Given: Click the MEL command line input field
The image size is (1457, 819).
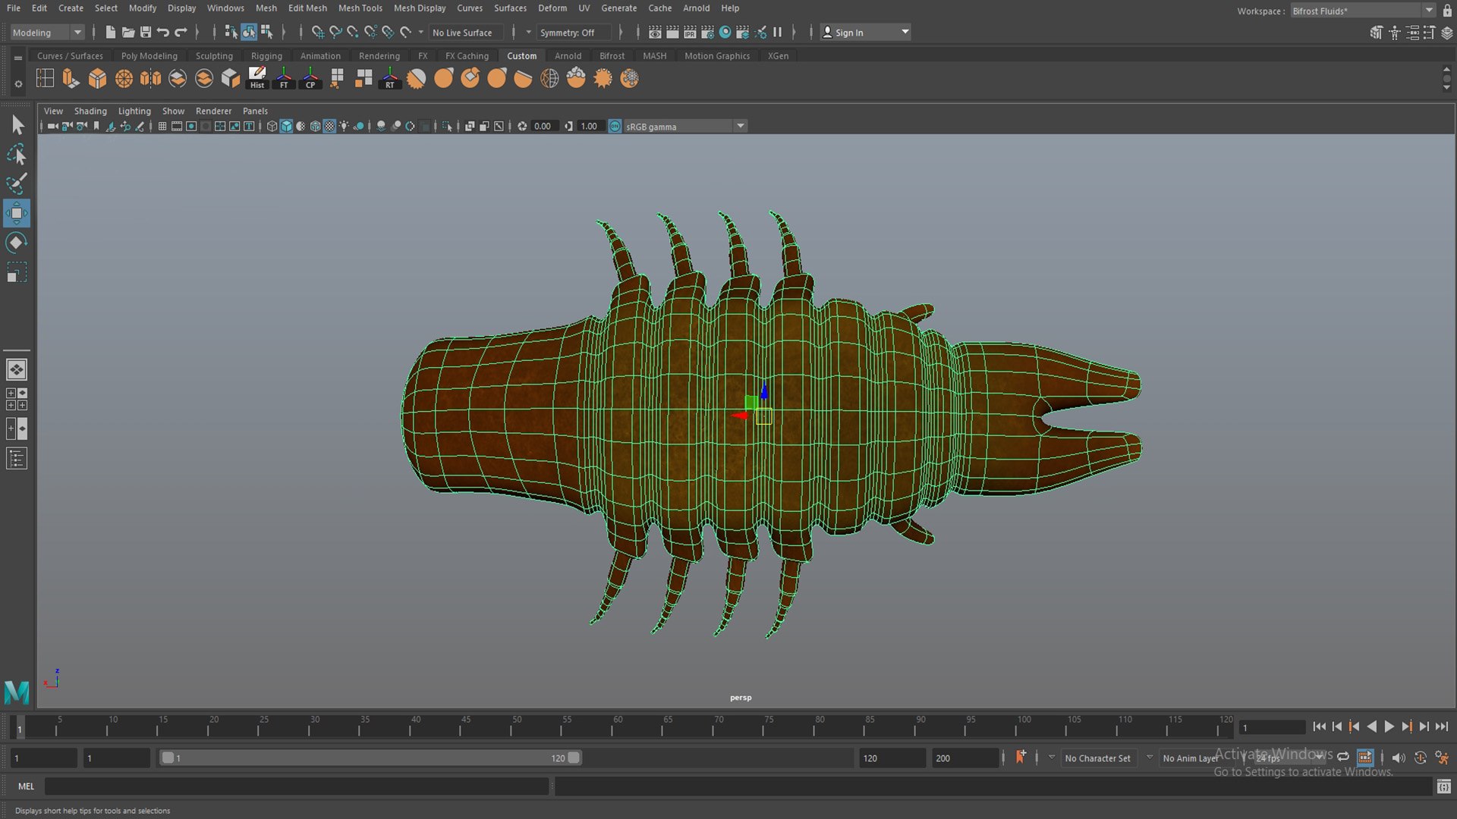Looking at the screenshot, I should tap(297, 786).
